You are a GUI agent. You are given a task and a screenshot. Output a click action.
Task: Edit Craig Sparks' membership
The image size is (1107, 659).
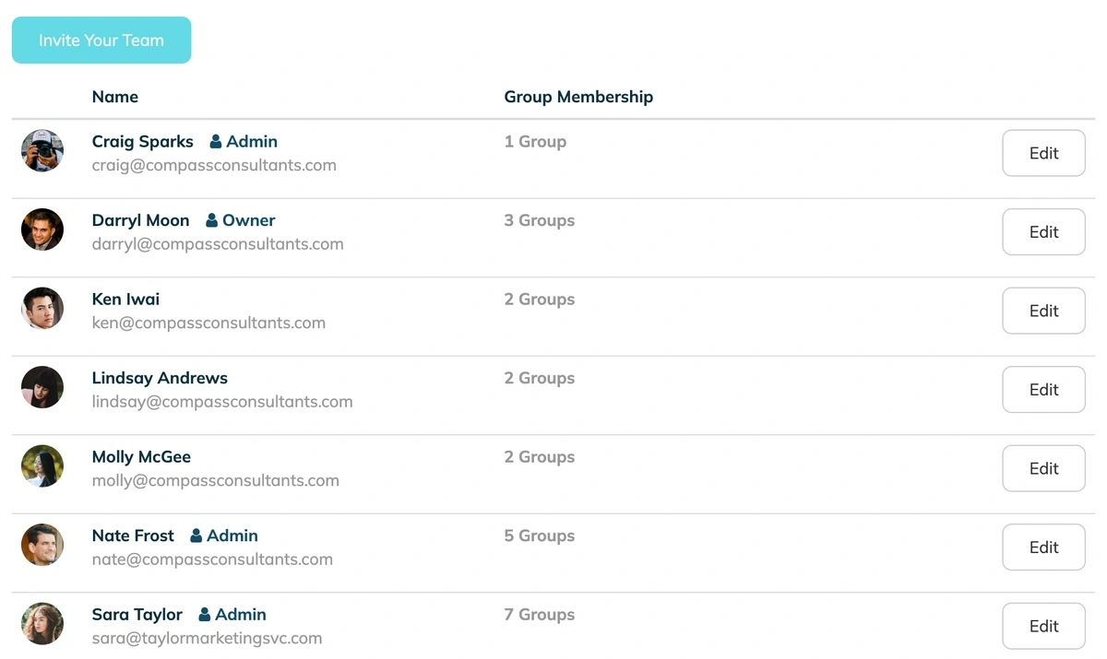click(x=1043, y=153)
